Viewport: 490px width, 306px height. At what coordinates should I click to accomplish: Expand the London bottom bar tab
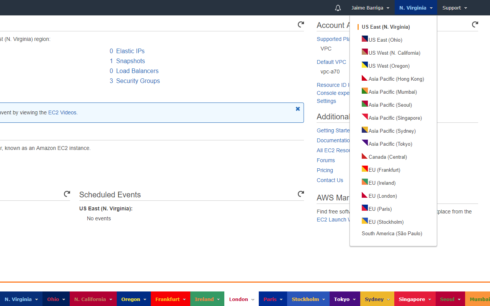click(242, 299)
